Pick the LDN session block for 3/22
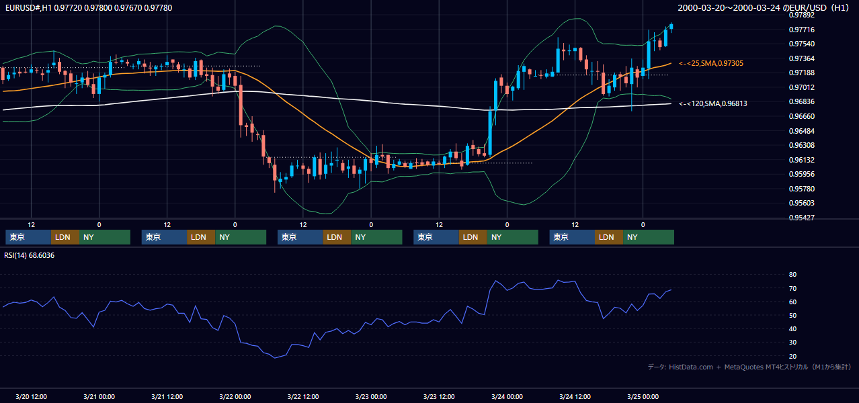The image size is (859, 403). click(x=337, y=237)
